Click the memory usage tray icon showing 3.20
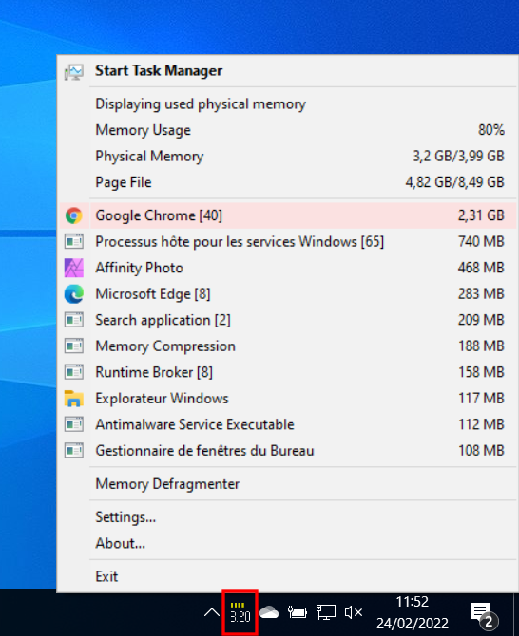 tap(240, 612)
